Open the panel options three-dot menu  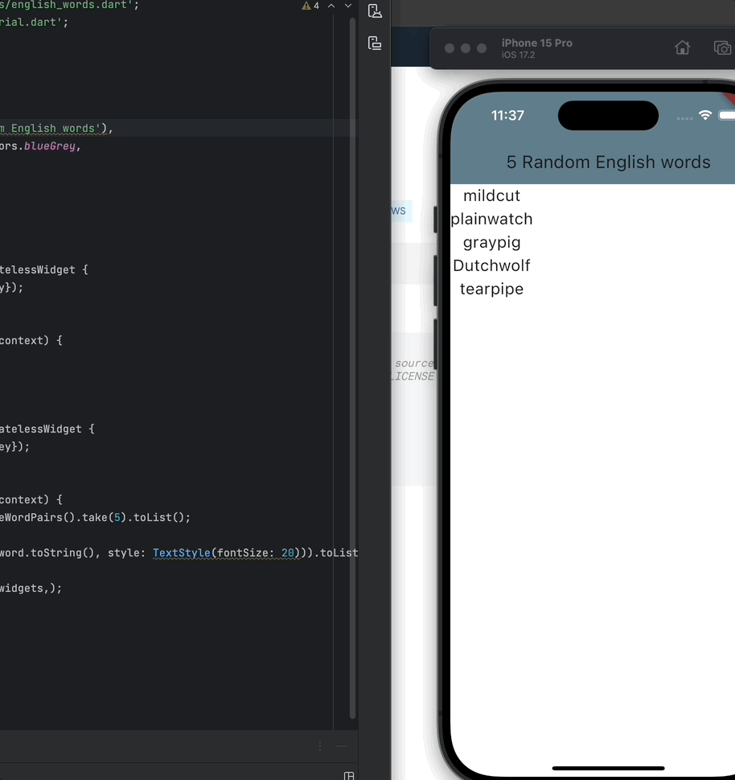(319, 745)
